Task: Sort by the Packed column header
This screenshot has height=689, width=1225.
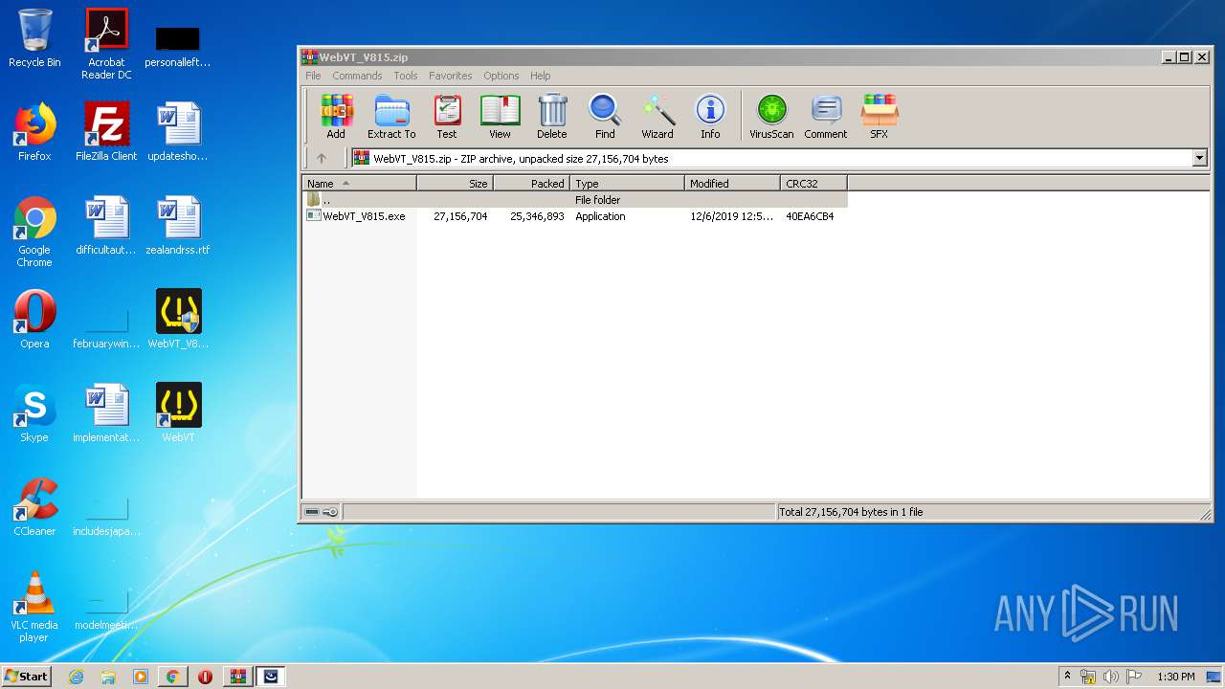Action: pos(532,184)
